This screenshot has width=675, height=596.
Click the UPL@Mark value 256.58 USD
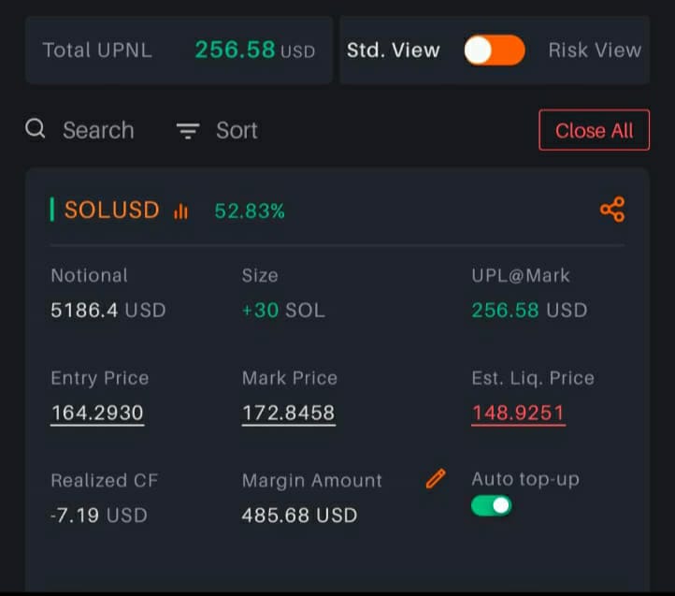[529, 311]
